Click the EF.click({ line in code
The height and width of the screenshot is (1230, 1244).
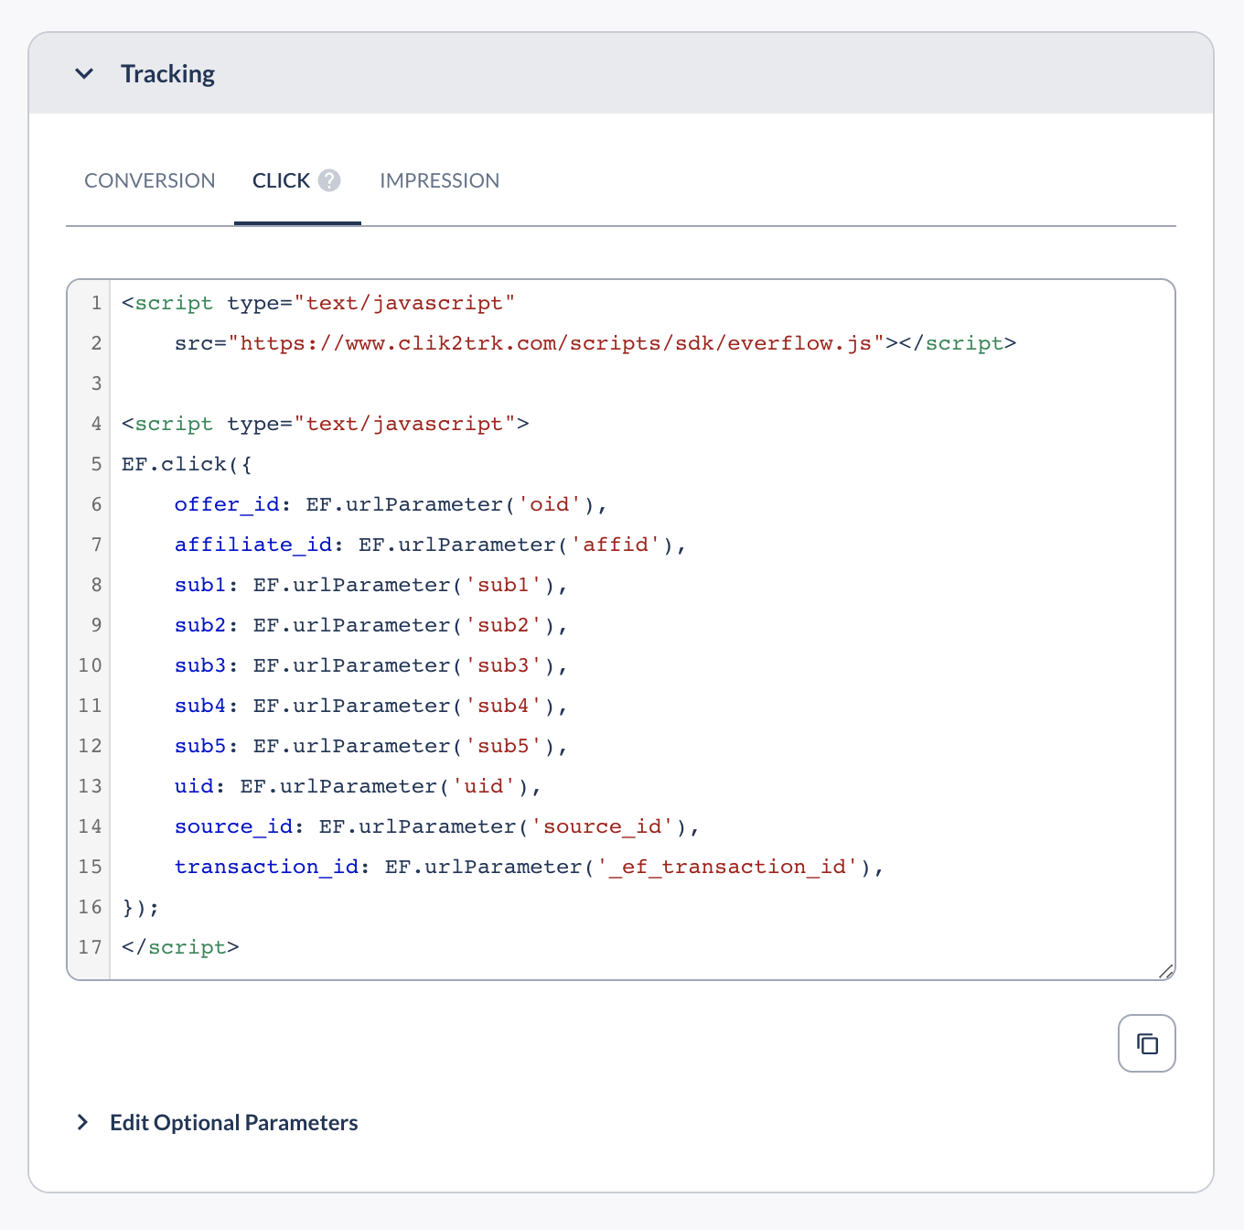coord(187,464)
